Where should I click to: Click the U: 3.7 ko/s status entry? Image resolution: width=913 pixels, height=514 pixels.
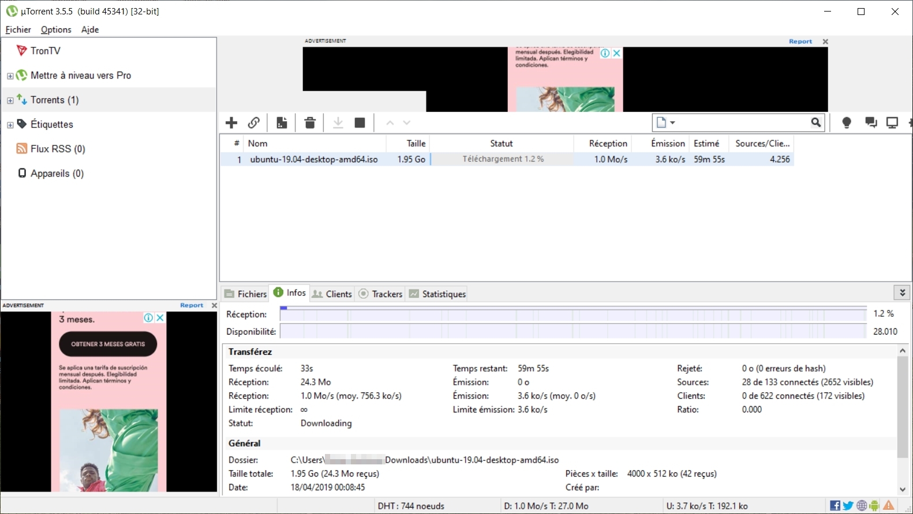click(x=707, y=506)
